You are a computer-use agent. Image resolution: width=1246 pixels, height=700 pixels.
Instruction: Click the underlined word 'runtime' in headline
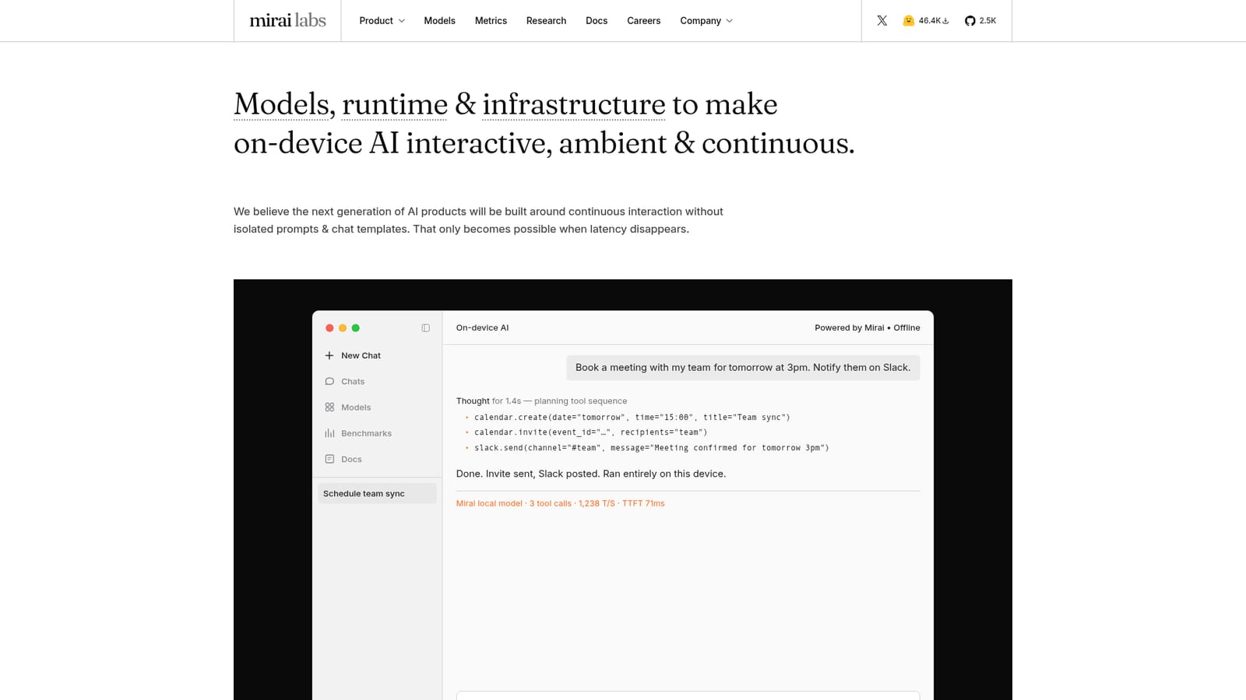[x=395, y=104]
